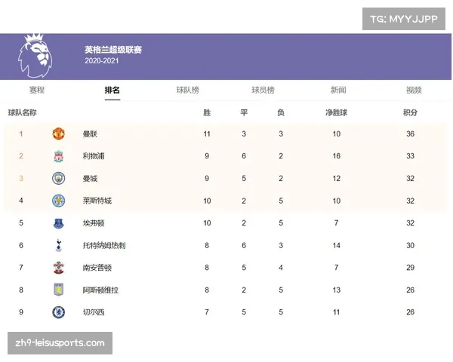Select the 排名 ranking tab
The height and width of the screenshot is (362, 453).
pos(112,90)
